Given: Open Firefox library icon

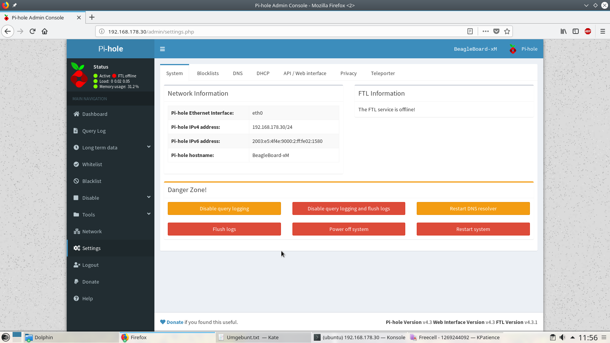Looking at the screenshot, I should click(563, 31).
